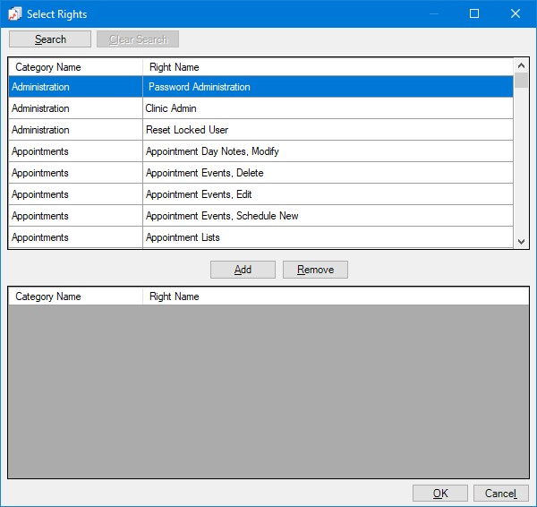
Task: Click the scrollbar up arrow
Action: point(521,65)
